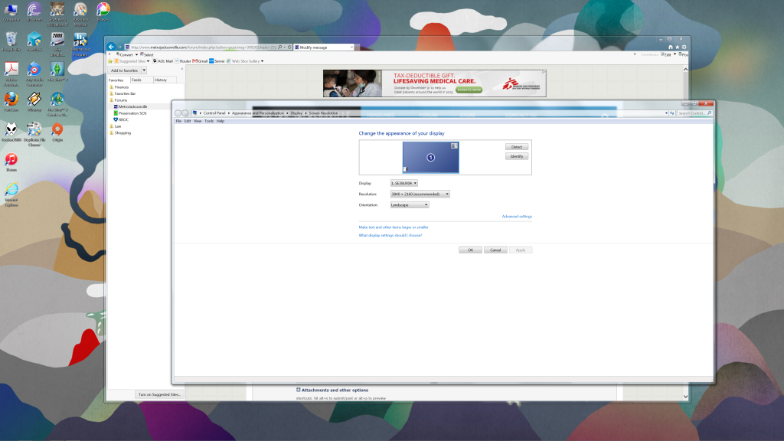Expand the Display selection dropdown

point(404,183)
